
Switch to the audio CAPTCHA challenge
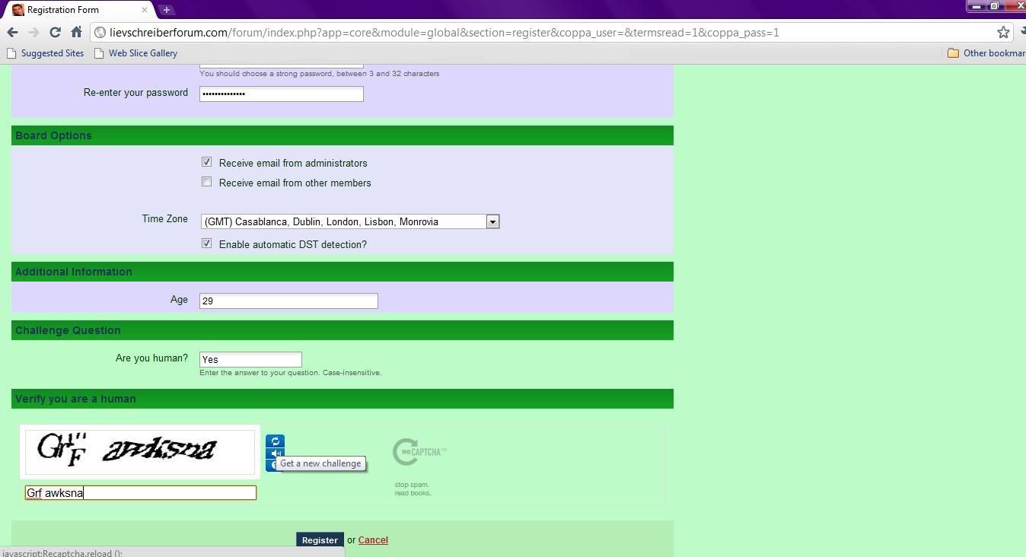[275, 454]
